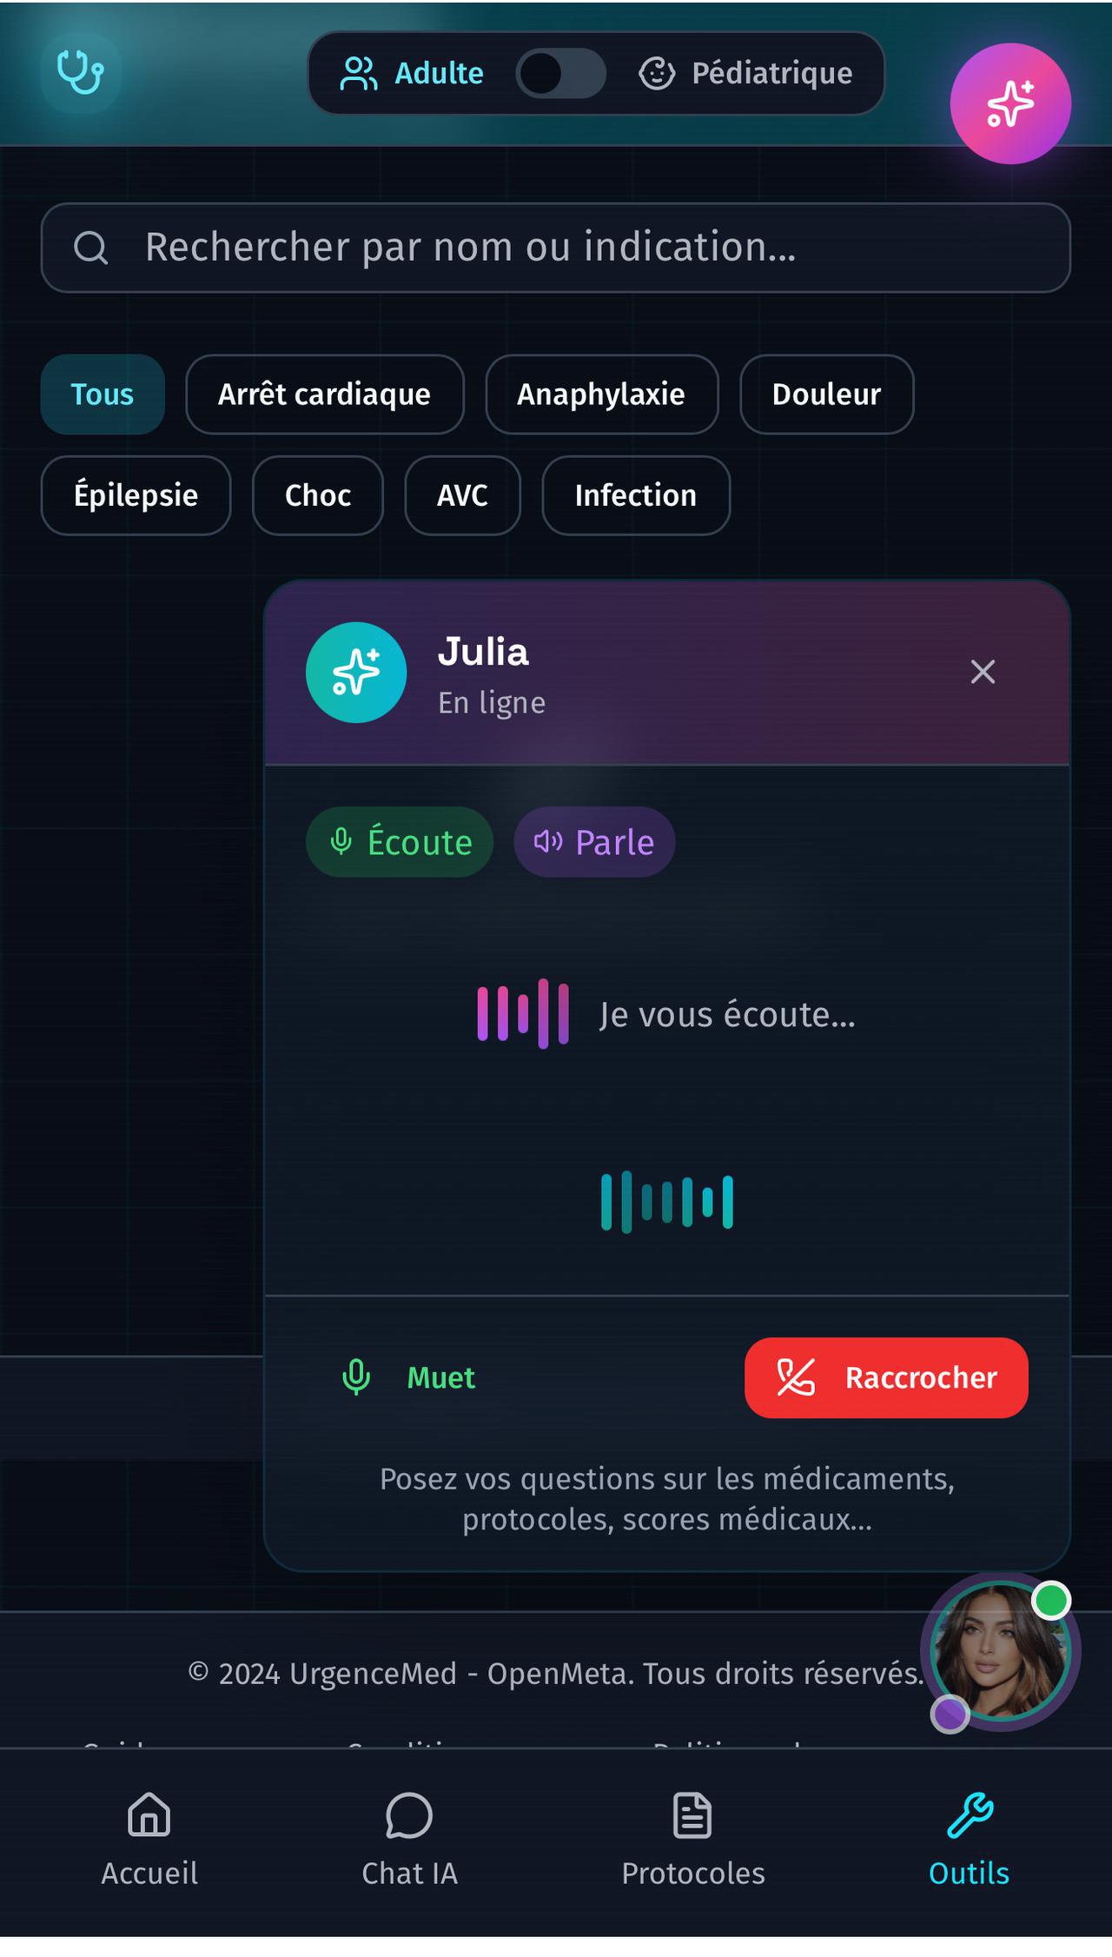Open the Protocoles tab
Screen dimensions: 1112x1957
coord(692,1840)
